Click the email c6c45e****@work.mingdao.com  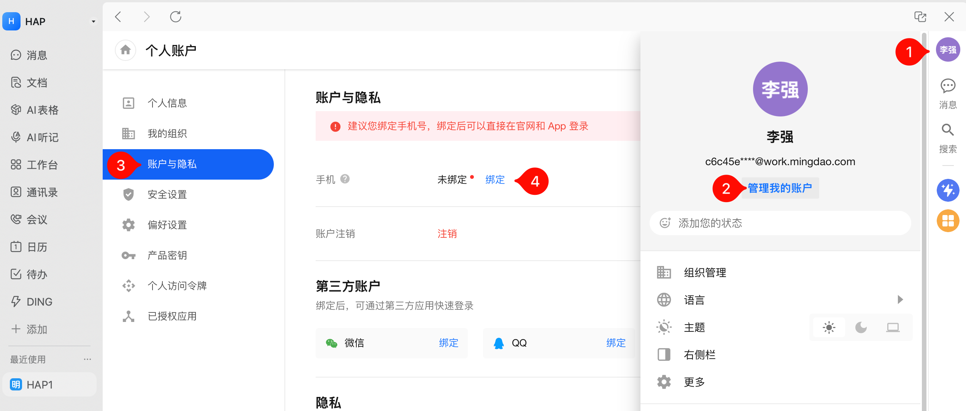[780, 162]
